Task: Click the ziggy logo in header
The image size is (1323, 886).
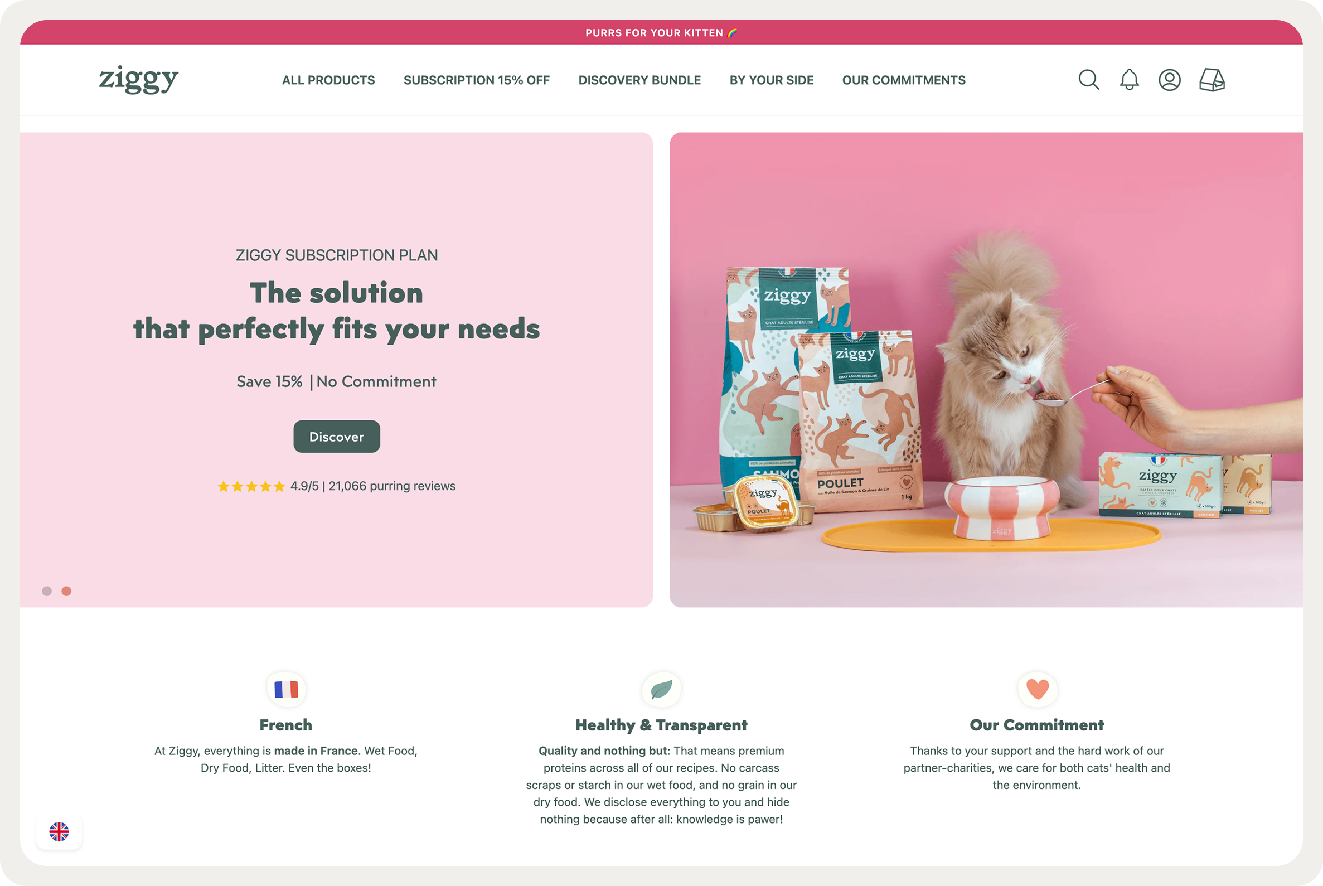Action: tap(139, 79)
